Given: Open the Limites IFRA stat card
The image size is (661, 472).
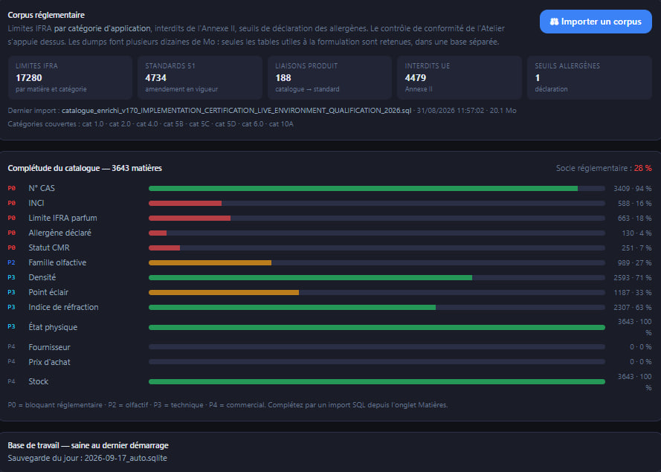Looking at the screenshot, I should (70, 77).
